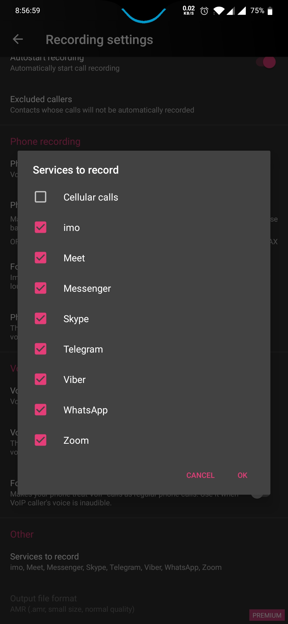Tap the Wi-Fi status icon
This screenshot has height=624, width=288.
(219, 11)
